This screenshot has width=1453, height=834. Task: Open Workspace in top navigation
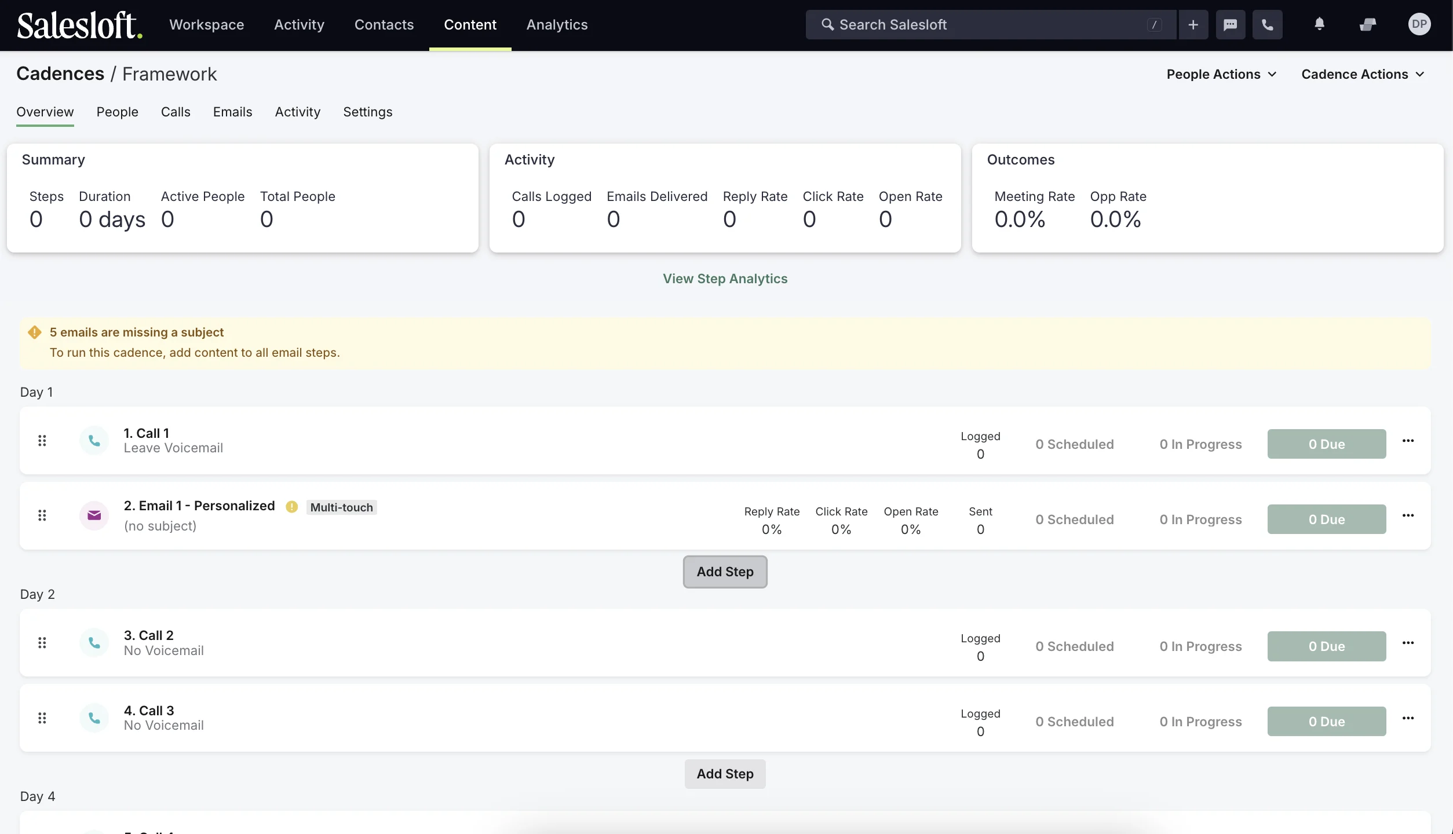coord(206,24)
